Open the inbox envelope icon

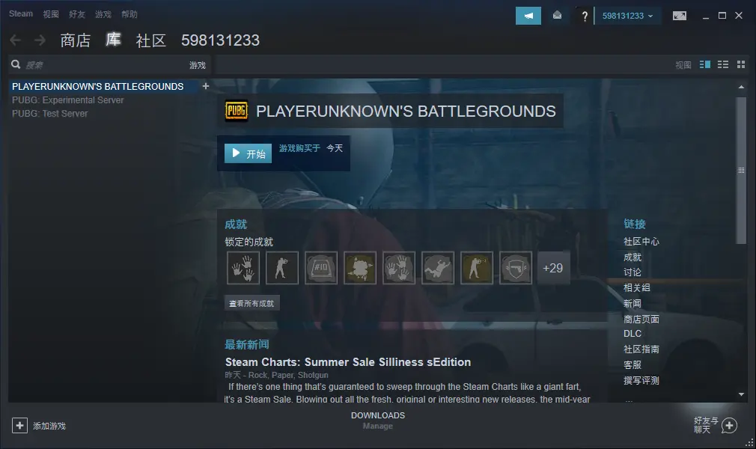pyautogui.click(x=557, y=16)
